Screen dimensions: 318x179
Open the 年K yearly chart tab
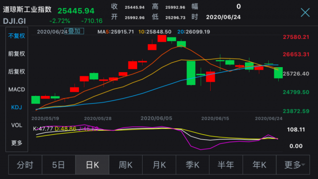(259, 165)
